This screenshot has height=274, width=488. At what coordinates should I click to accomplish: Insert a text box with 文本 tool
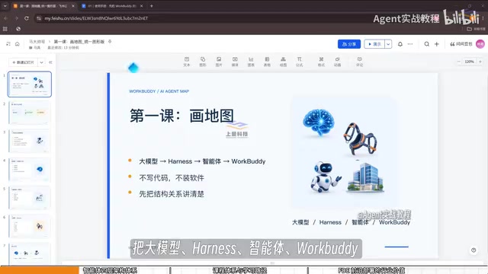click(x=186, y=62)
